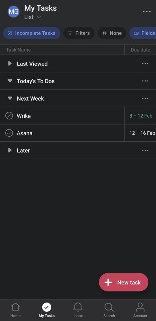Viewport: 156px width, 321px height.
Task: Open the MG profile avatar
Action: tap(14, 11)
